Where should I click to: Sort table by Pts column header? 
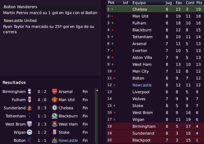click(x=199, y=3)
